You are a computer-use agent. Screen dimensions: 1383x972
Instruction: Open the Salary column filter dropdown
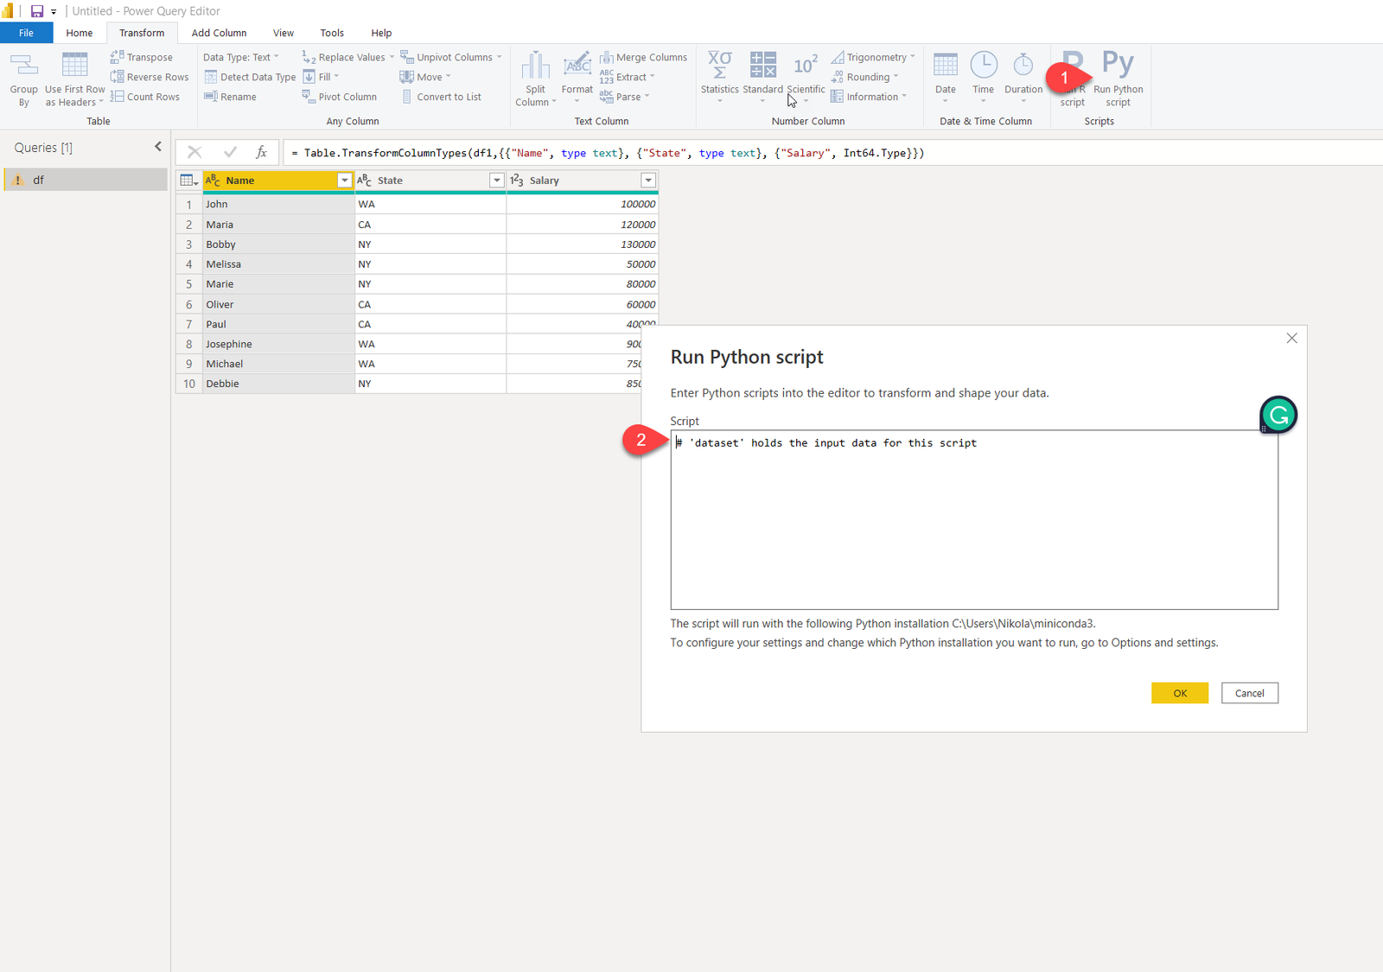pos(648,181)
